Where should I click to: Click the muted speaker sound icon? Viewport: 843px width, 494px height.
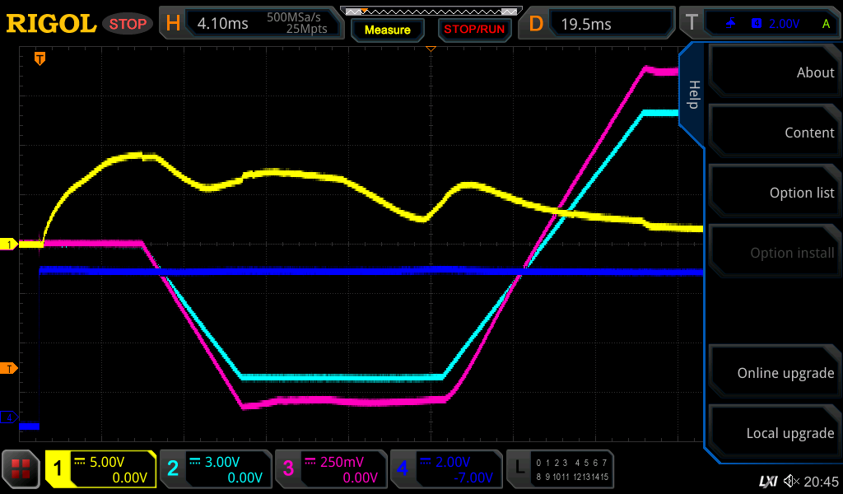coord(791,481)
